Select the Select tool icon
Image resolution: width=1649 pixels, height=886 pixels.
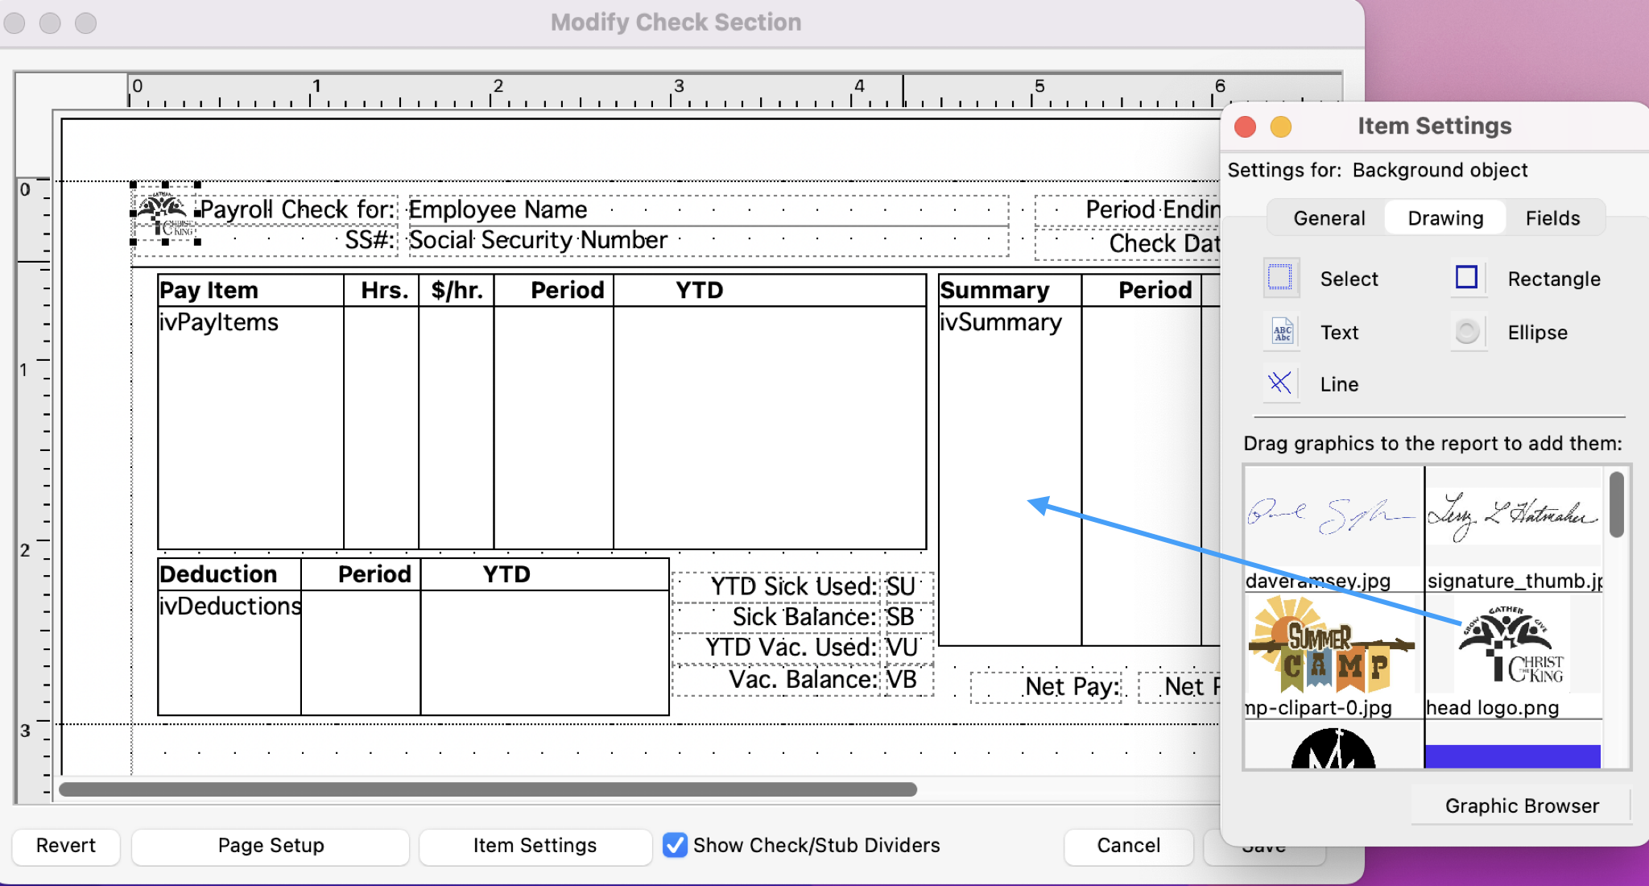coord(1280,278)
